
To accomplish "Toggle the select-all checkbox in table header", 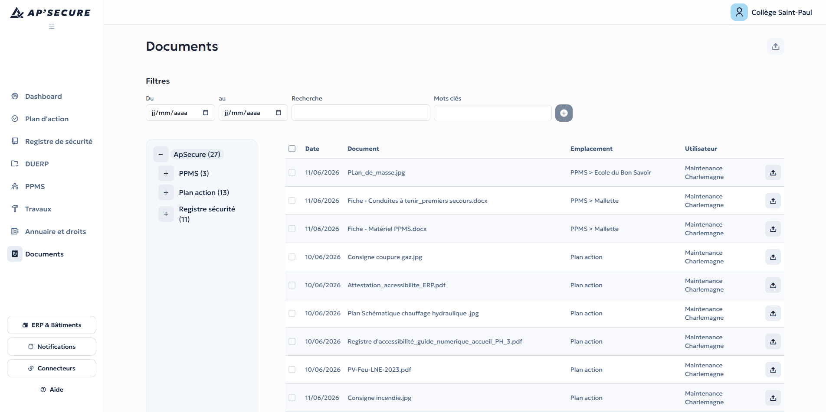I will click(292, 149).
